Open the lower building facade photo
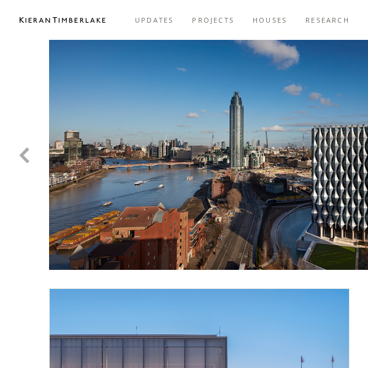The height and width of the screenshot is (368, 368). (199, 328)
